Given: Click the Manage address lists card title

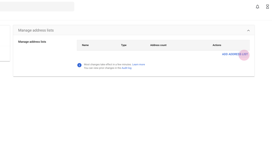Looking at the screenshot, I should [36, 30].
